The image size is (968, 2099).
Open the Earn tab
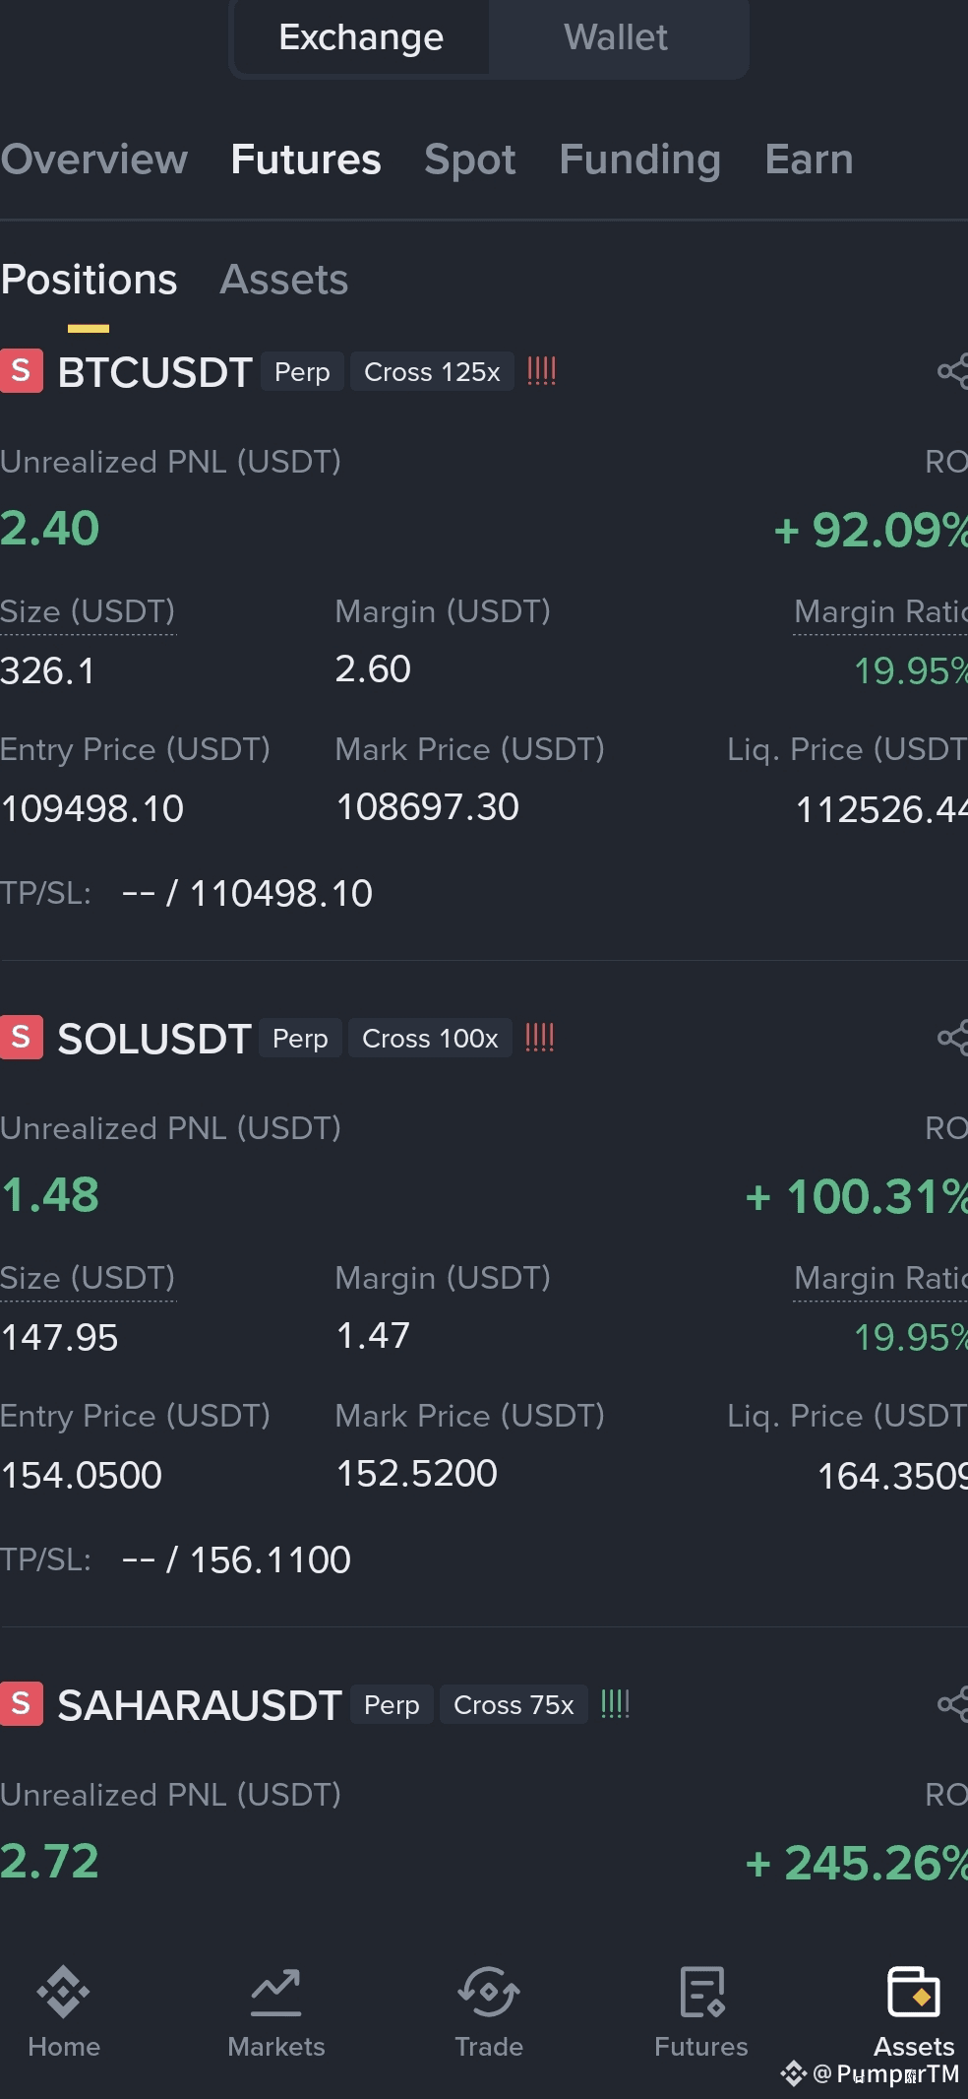pos(810,159)
